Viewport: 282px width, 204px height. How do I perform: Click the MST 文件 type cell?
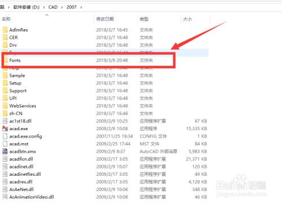click(x=149, y=144)
